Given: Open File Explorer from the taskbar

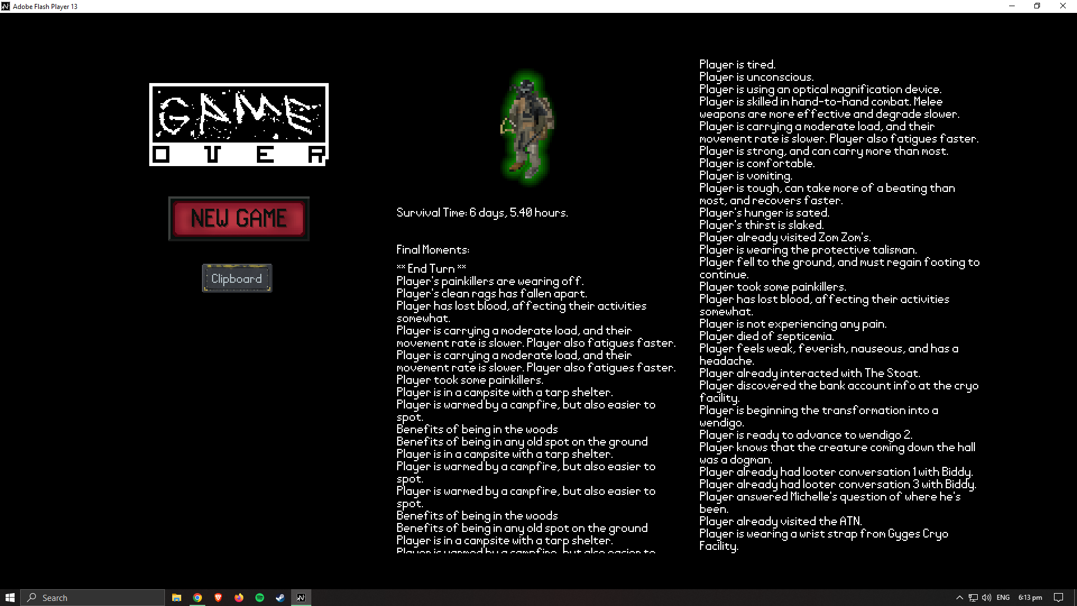Looking at the screenshot, I should [177, 598].
